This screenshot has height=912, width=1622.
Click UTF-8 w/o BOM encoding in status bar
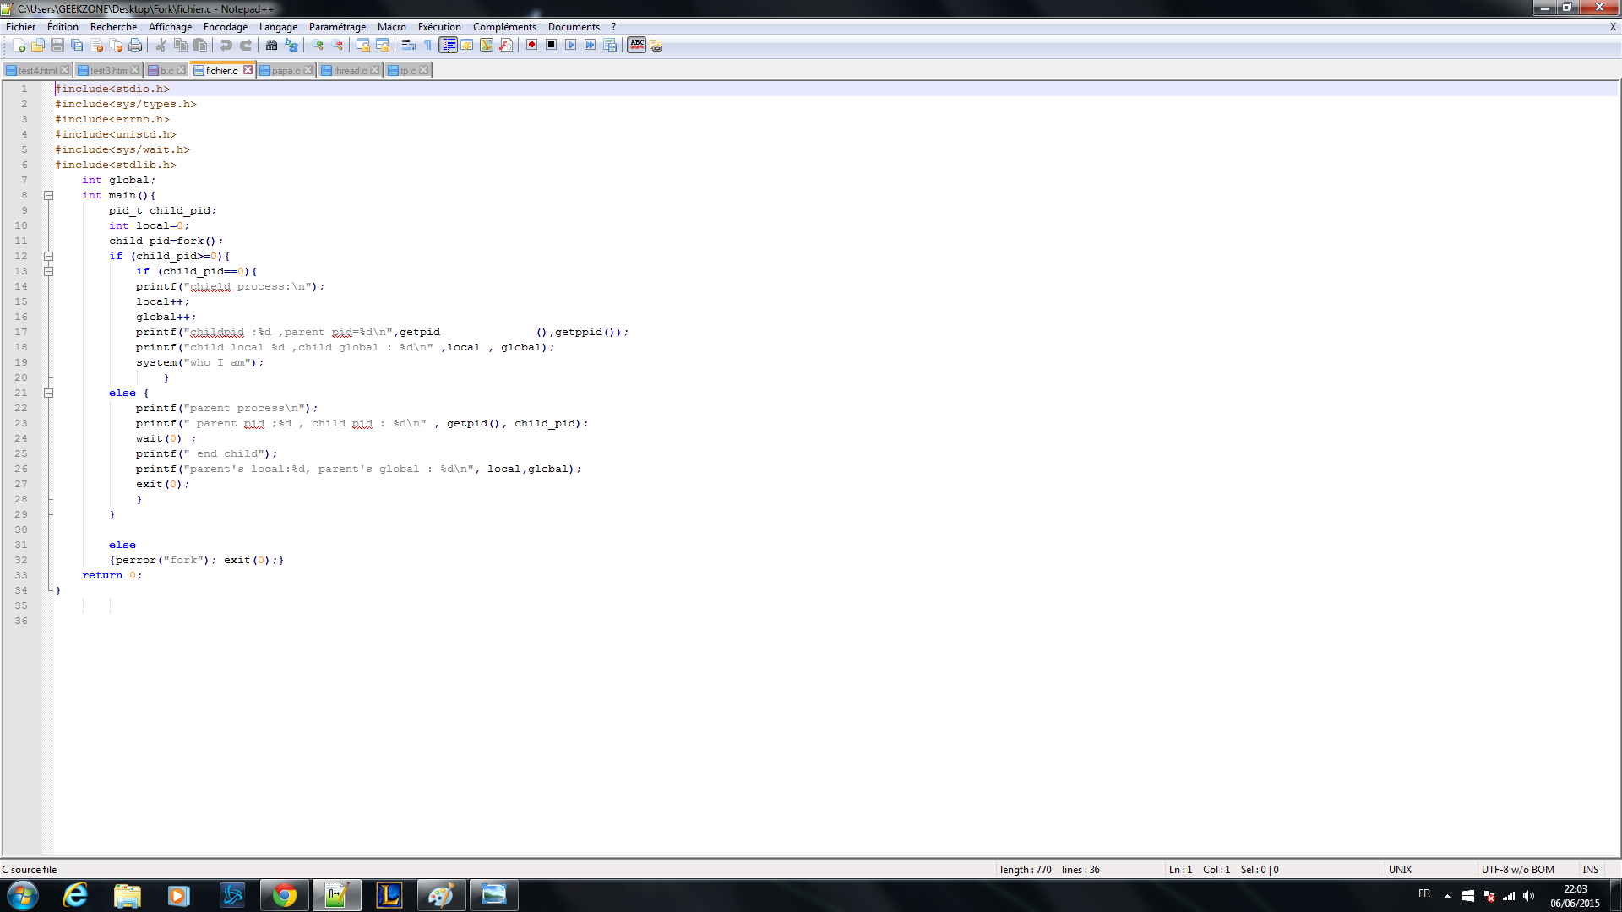[1517, 870]
